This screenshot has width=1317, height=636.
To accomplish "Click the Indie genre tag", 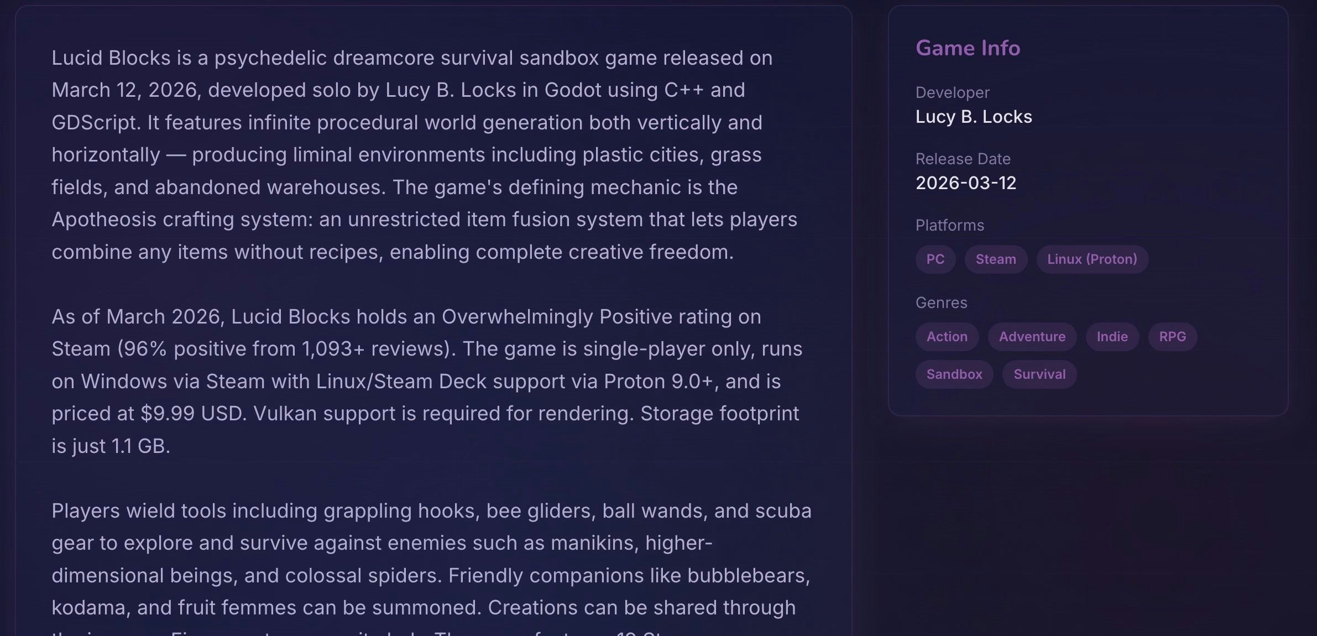I will coord(1111,336).
